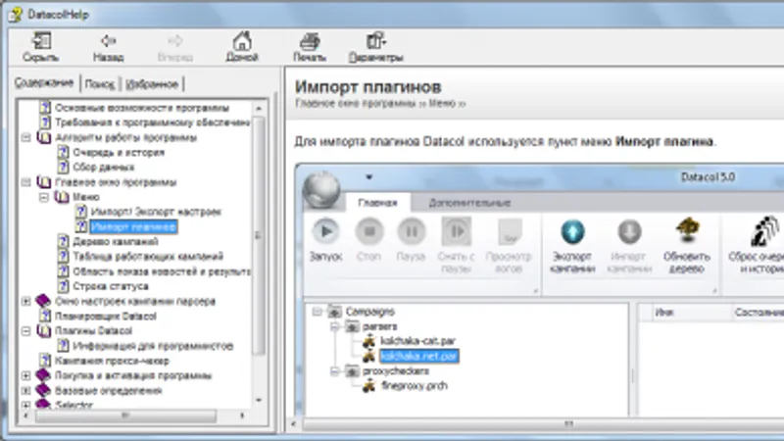
Task: Switch to the Поиск tab
Action: pos(100,84)
